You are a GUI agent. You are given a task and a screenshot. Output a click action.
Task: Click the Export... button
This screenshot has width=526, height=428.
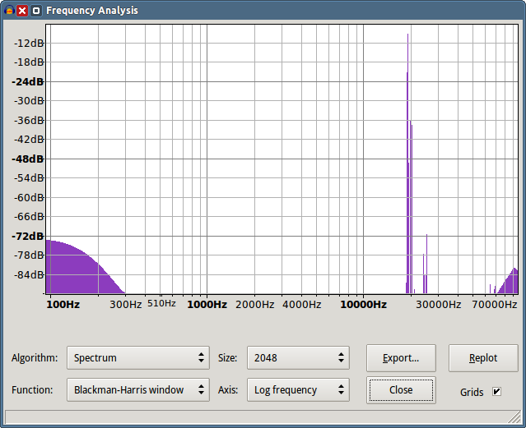[401, 358]
